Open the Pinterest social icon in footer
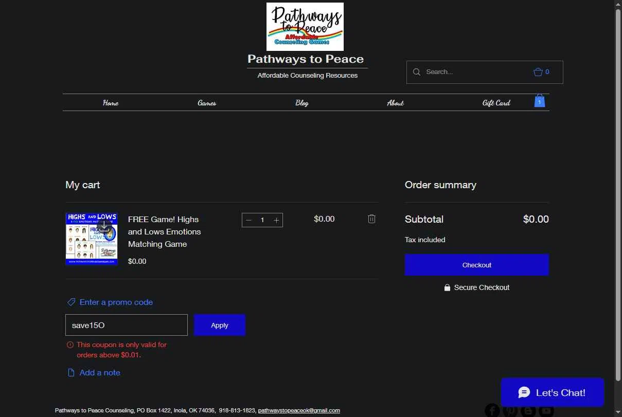 (x=510, y=410)
